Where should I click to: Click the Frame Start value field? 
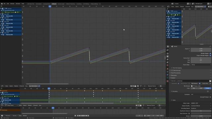(201, 58)
